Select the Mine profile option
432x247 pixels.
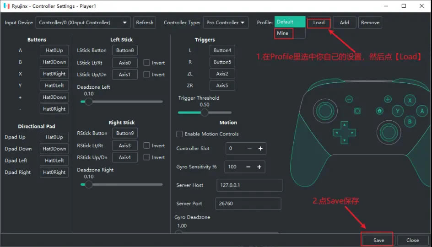(290, 33)
